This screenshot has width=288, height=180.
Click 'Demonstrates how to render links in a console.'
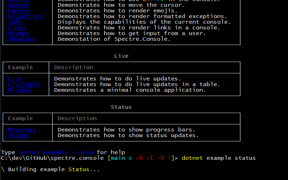tap(139, 28)
